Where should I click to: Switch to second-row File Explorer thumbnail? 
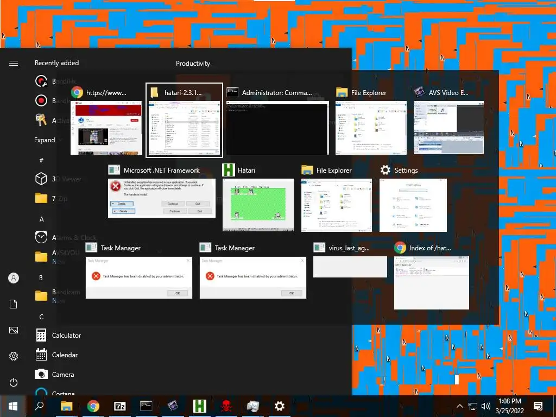click(337, 205)
